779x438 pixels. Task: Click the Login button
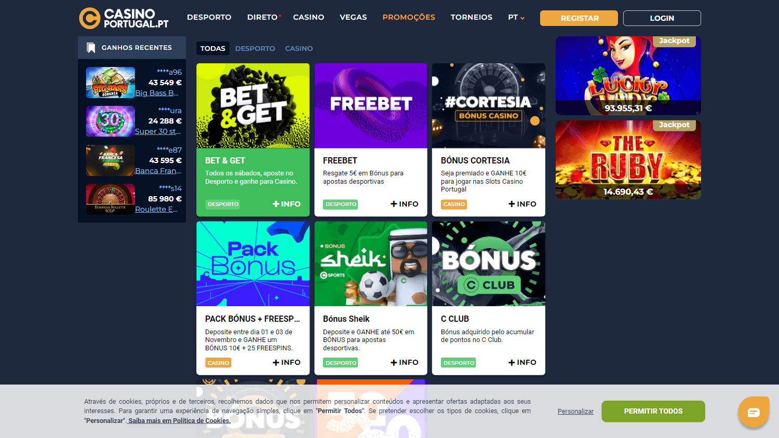(662, 18)
